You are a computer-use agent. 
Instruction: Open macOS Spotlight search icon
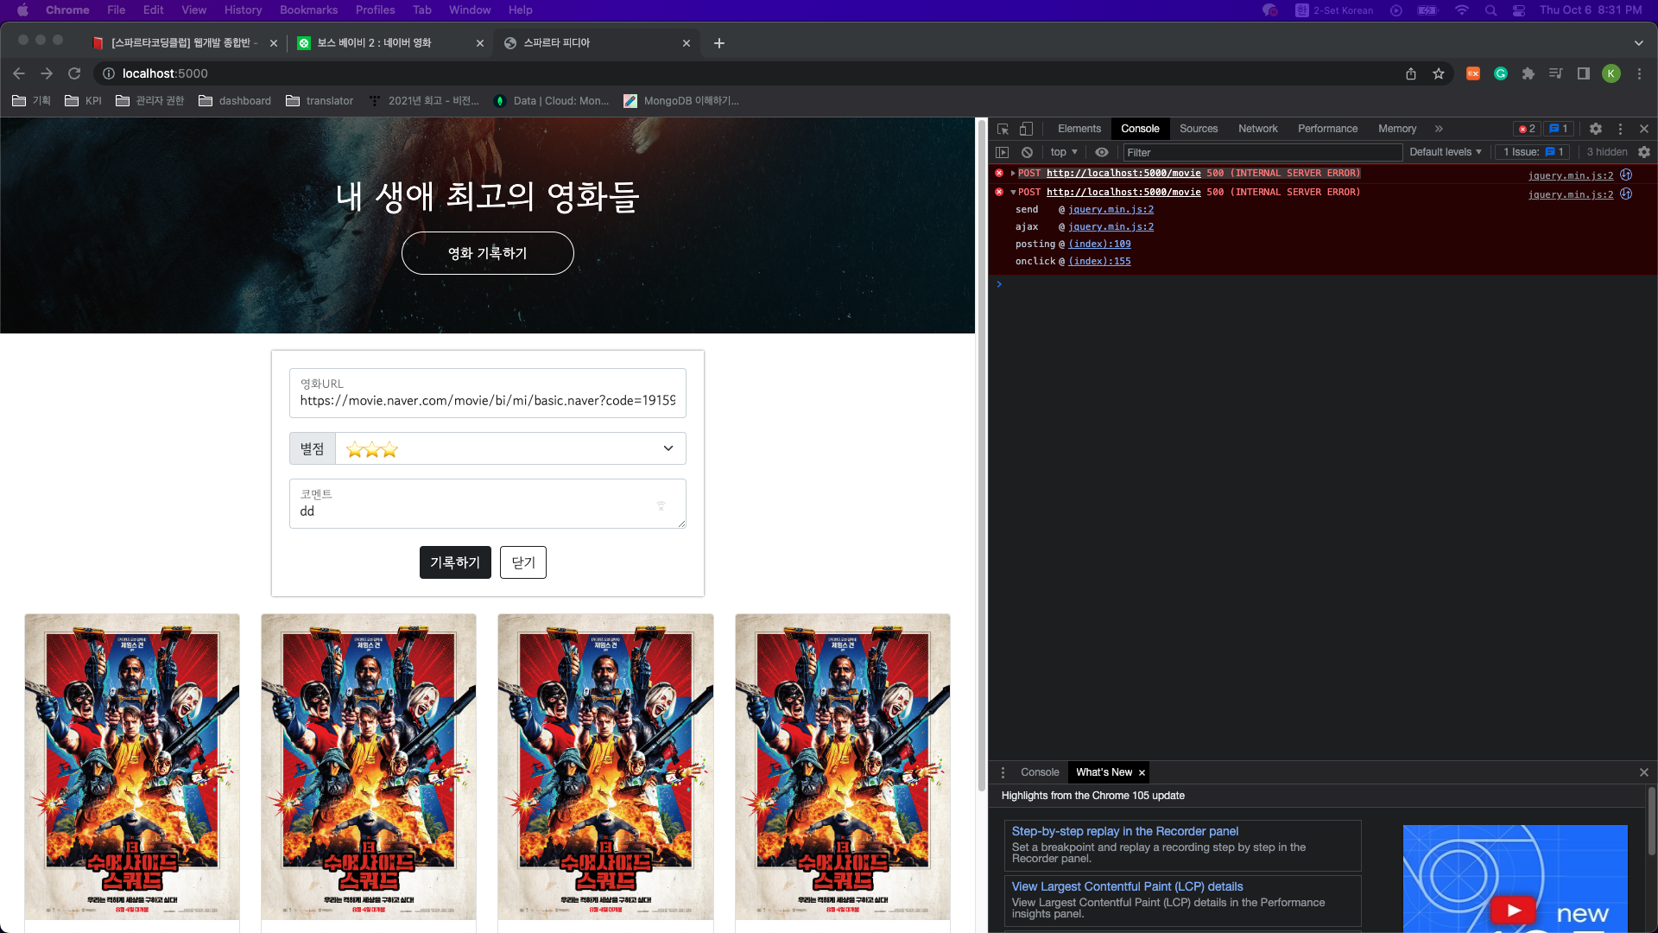click(1490, 10)
